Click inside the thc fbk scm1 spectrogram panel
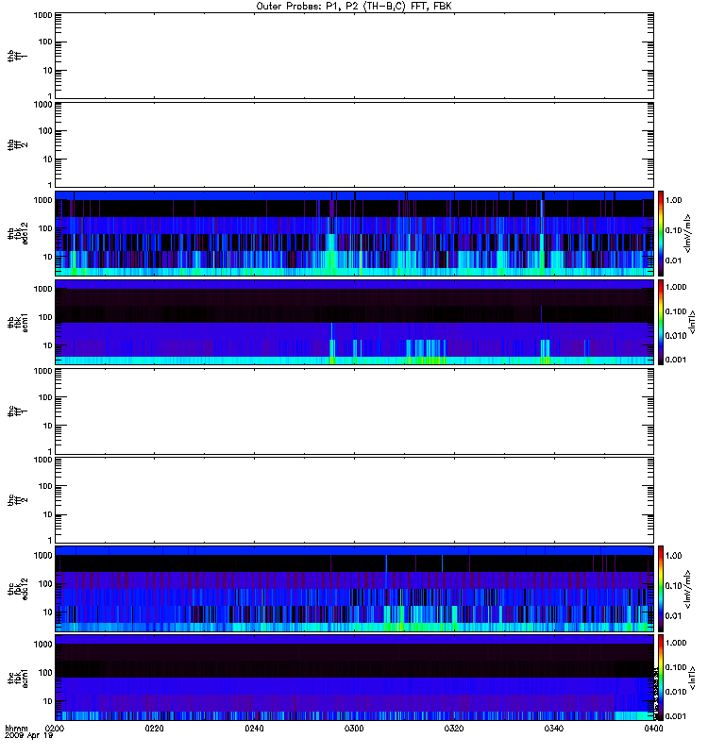Viewport: 708px width, 755px height. click(x=354, y=678)
